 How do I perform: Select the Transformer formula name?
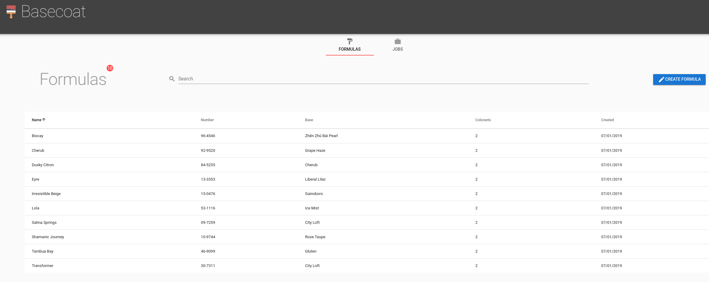point(42,266)
